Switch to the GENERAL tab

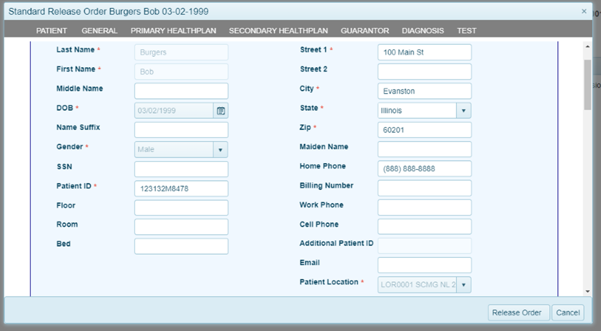coord(99,31)
